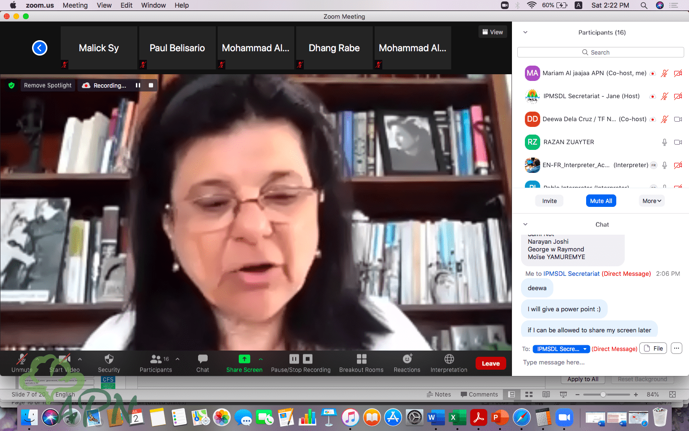Screen dimensions: 689x431
Task: Toggle Notes pane in PowerPoint
Action: [439, 395]
